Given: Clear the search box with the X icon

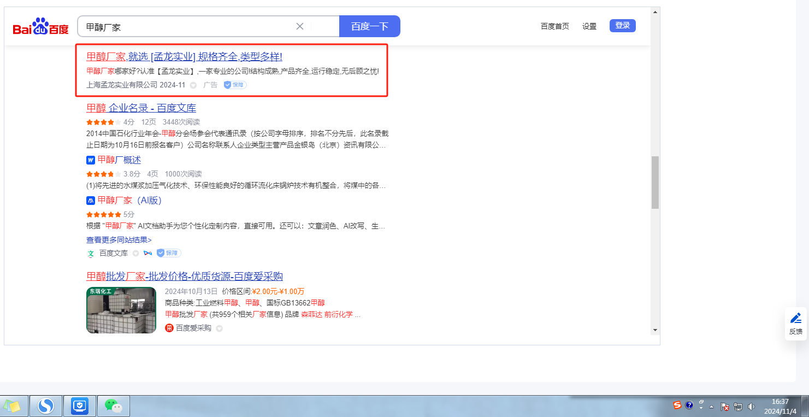Looking at the screenshot, I should point(299,26).
